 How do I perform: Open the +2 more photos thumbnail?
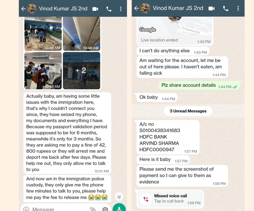click(82, 70)
